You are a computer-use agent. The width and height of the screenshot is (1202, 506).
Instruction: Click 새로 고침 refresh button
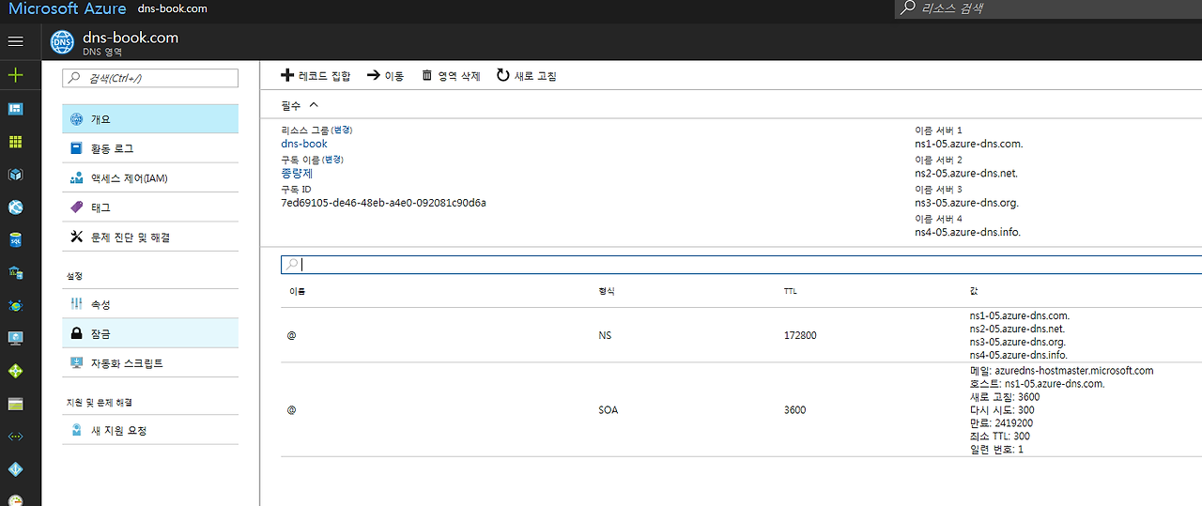(x=526, y=75)
